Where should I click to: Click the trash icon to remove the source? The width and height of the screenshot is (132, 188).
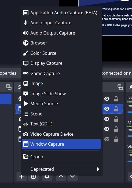point(33,176)
